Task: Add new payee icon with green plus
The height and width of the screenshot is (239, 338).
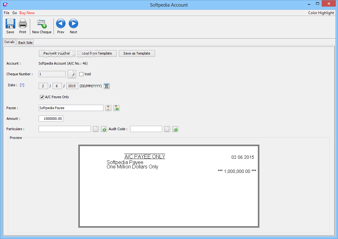Action: pos(116,108)
